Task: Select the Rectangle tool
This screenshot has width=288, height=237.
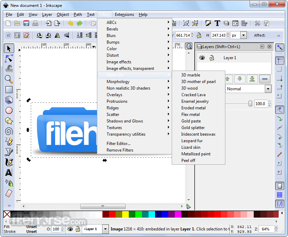Action: coord(9,90)
